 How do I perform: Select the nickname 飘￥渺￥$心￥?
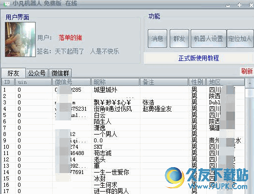[x=113, y=102]
